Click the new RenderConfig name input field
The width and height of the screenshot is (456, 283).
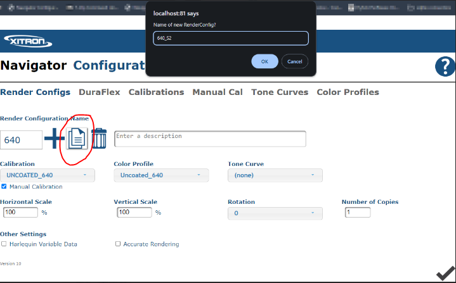pyautogui.click(x=231, y=39)
